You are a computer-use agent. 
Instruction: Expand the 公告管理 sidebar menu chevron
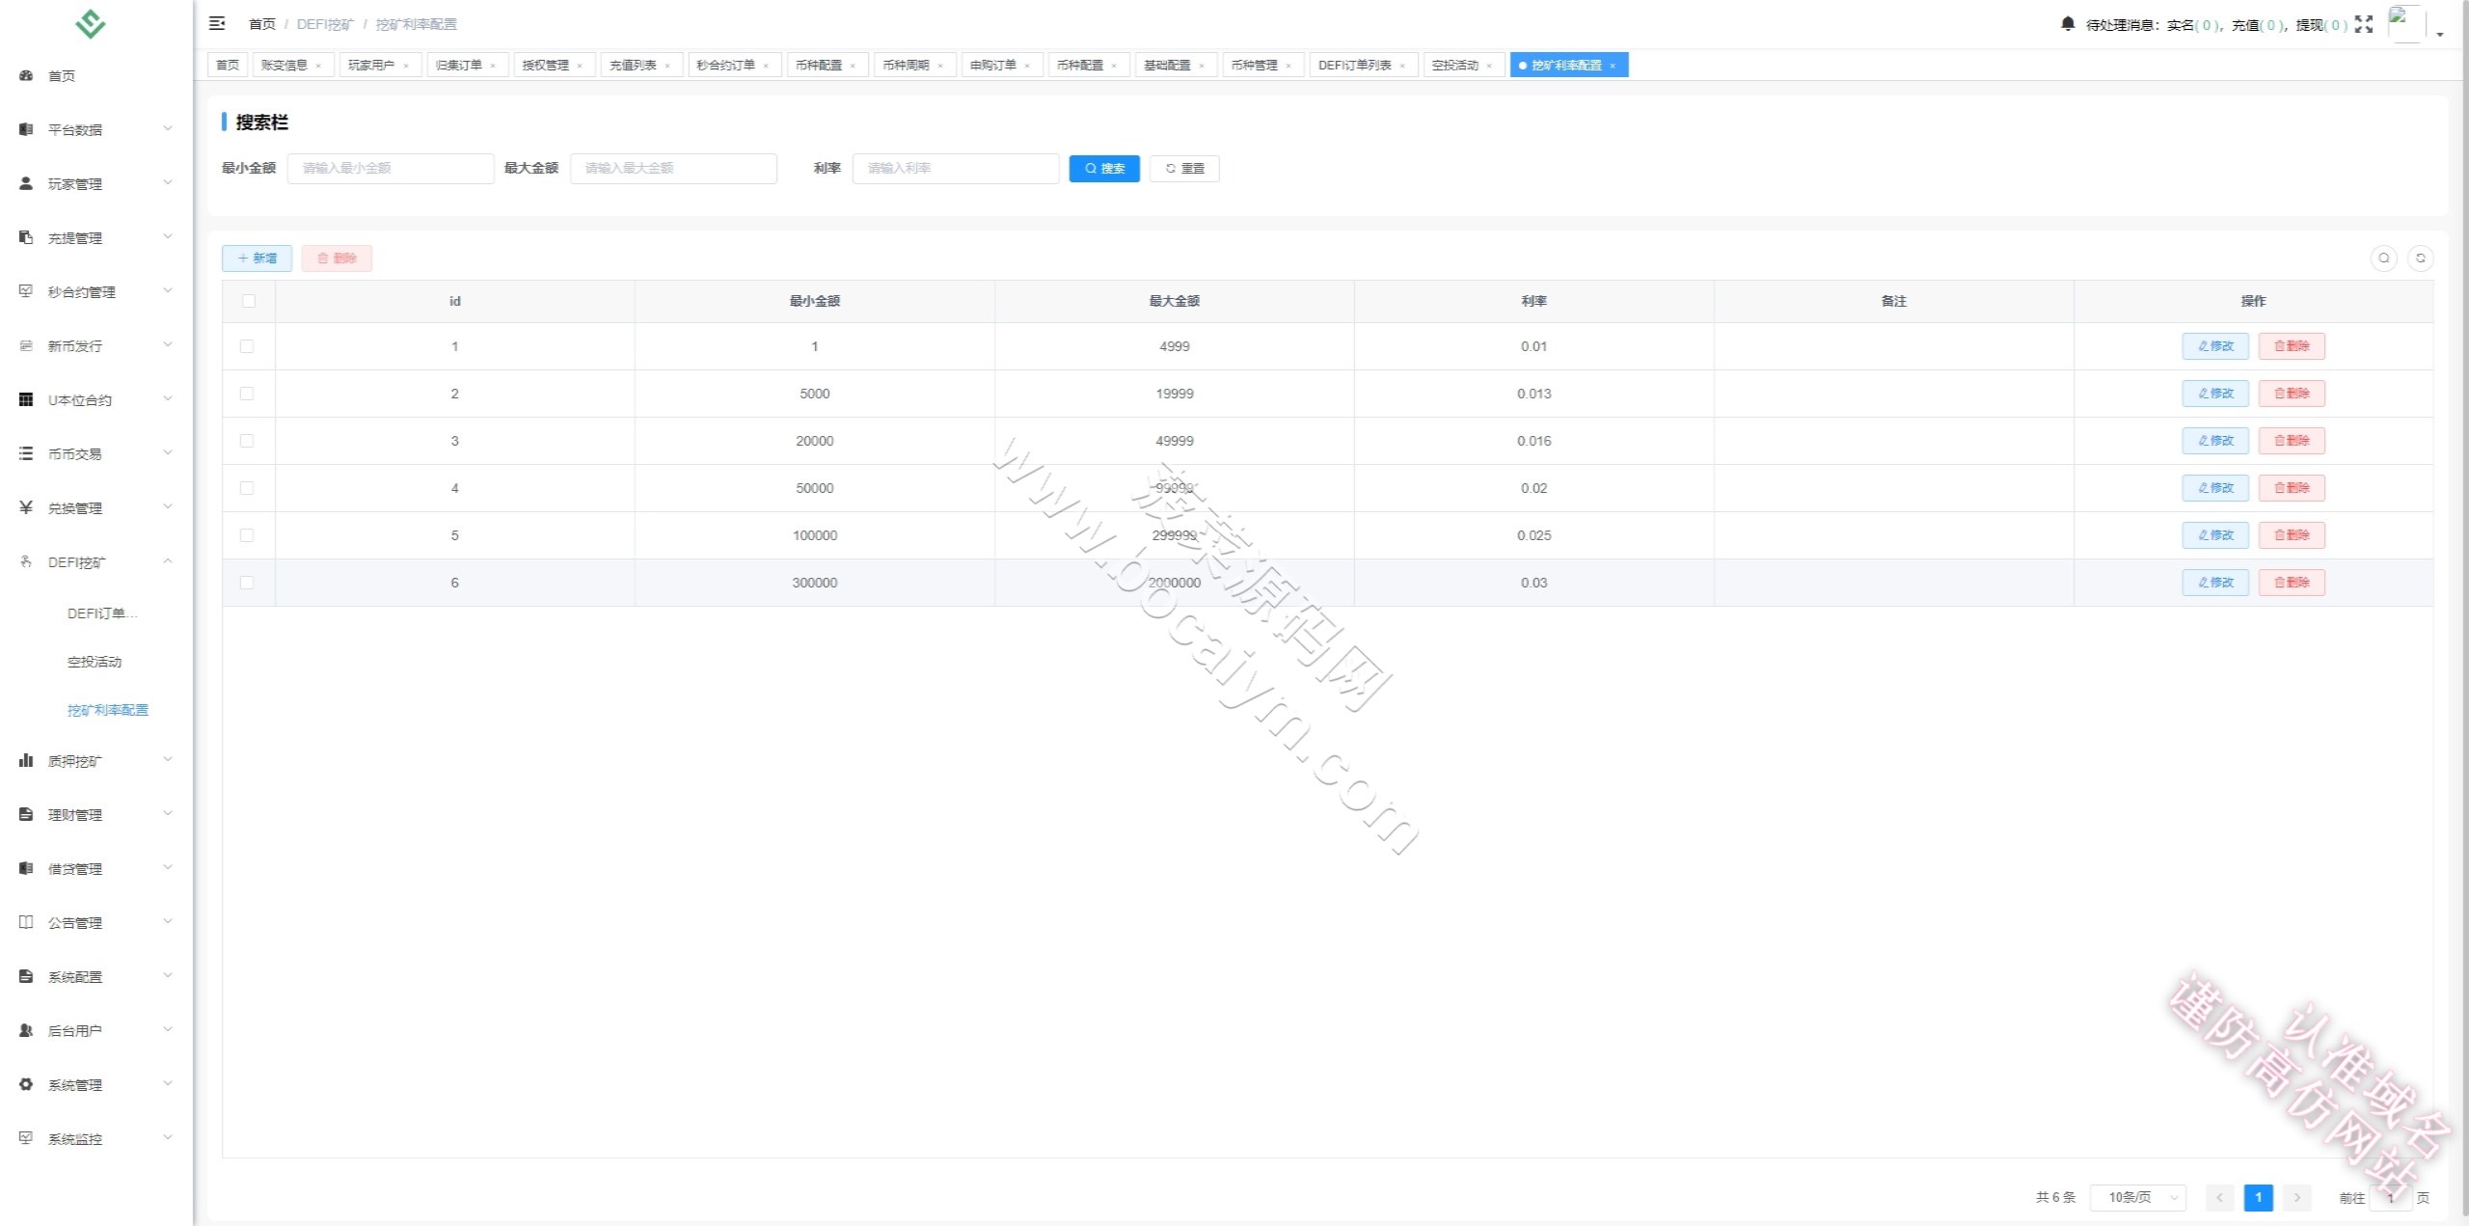pos(168,922)
